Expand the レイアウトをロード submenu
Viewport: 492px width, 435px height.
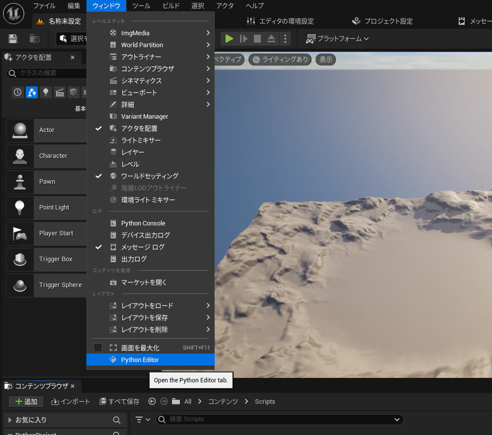pyautogui.click(x=151, y=305)
